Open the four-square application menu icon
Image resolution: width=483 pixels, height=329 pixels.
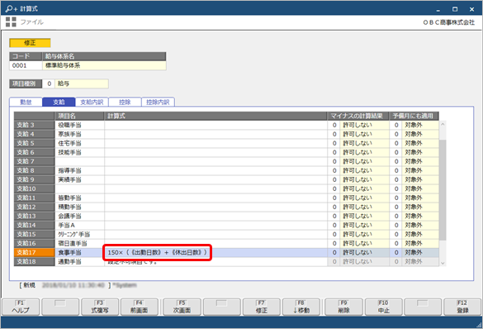[x=11, y=21]
